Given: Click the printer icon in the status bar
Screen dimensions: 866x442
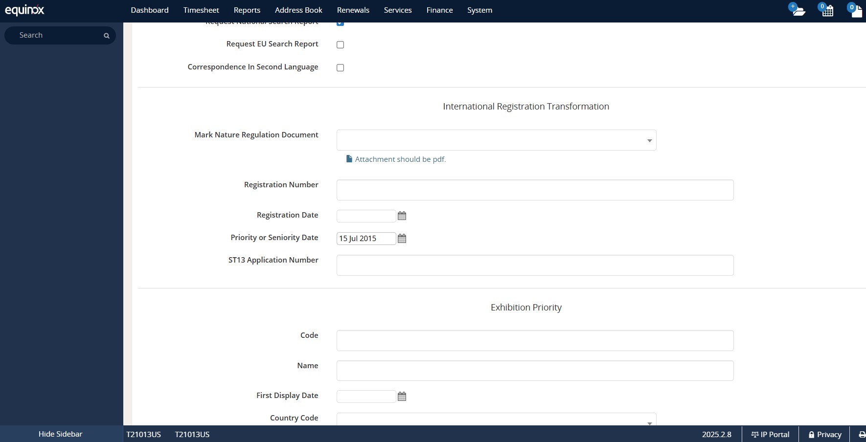Looking at the screenshot, I should [x=862, y=434].
